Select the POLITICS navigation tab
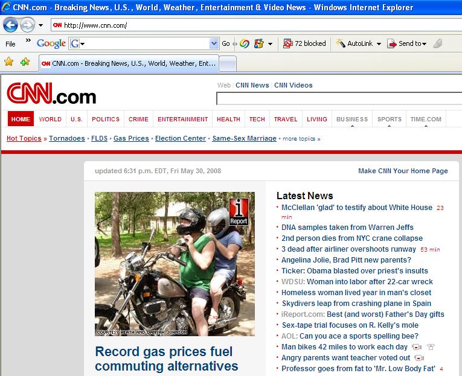Viewport: 462px width, 376px height. [106, 119]
